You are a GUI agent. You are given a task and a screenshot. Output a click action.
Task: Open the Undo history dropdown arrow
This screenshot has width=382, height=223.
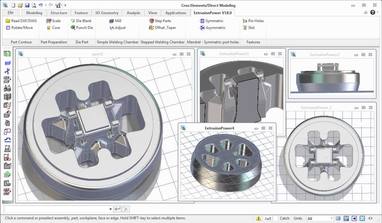[x=46, y=5]
